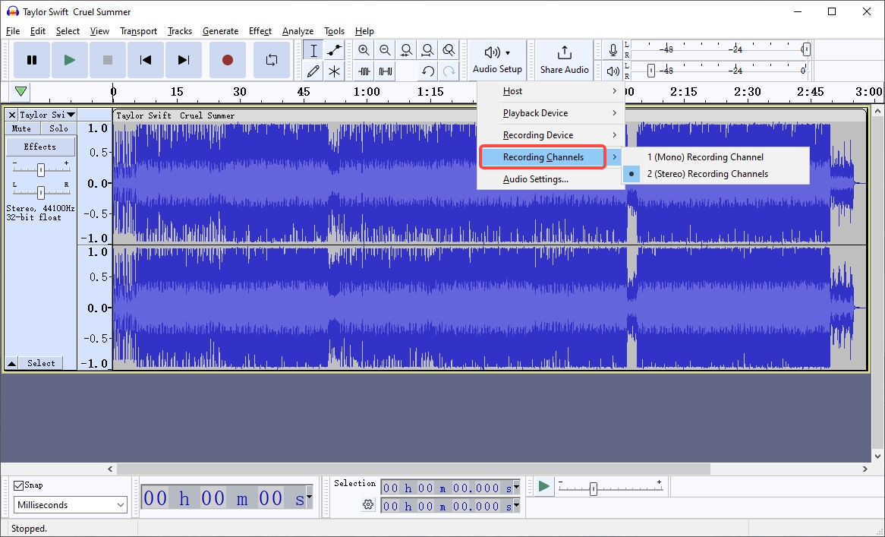Image resolution: width=885 pixels, height=537 pixels.
Task: Collapse the track with the up-arrow button
Action: [11, 363]
